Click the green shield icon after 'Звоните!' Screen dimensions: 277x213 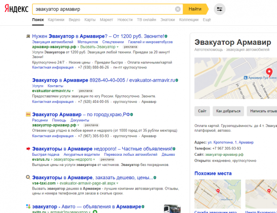tap(166, 36)
